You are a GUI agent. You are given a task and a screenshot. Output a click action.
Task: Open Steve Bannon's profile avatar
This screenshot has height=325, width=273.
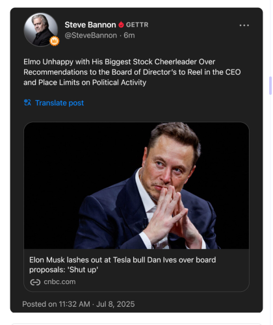[x=41, y=30]
